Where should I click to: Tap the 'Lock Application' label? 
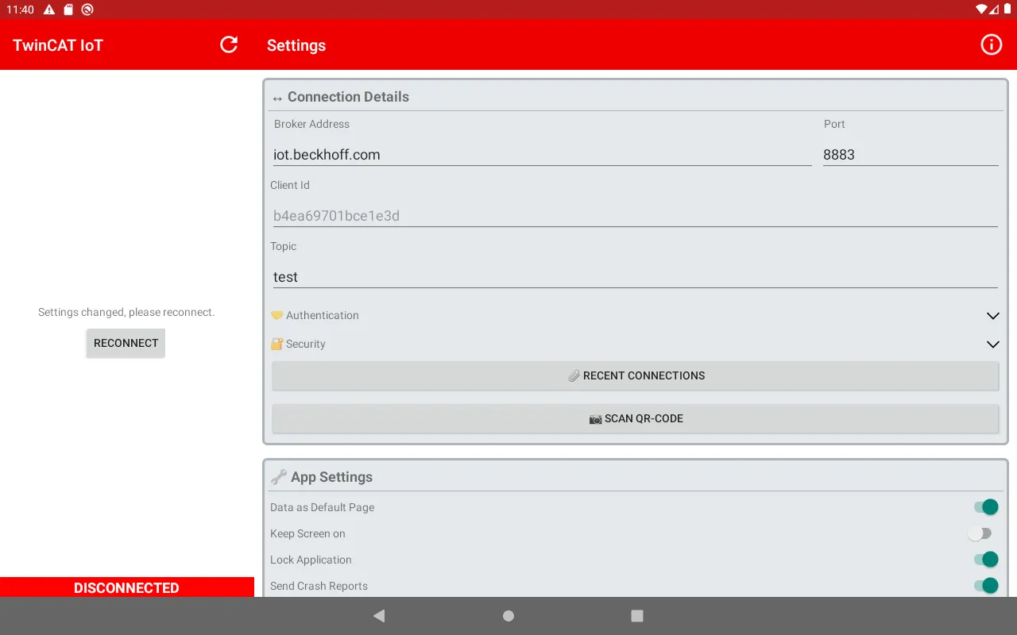tap(311, 560)
